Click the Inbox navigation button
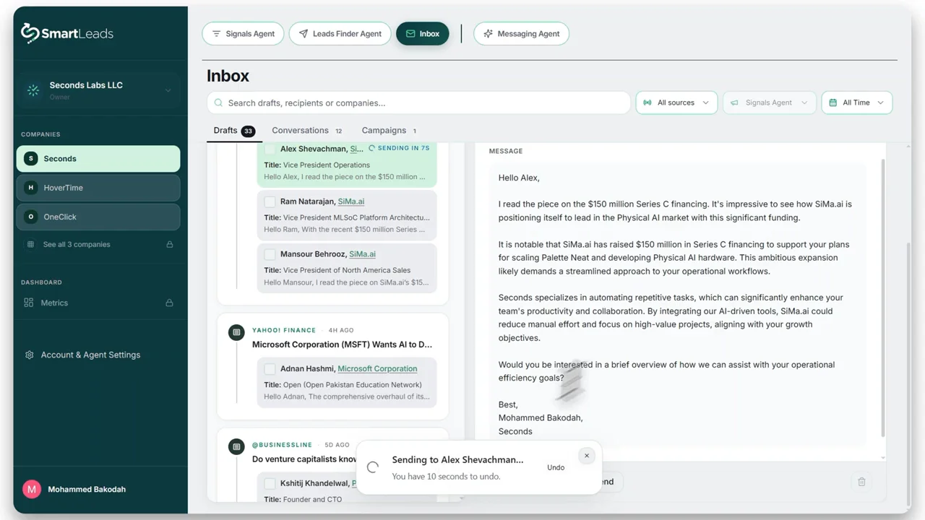This screenshot has width=925, height=520. tap(423, 33)
